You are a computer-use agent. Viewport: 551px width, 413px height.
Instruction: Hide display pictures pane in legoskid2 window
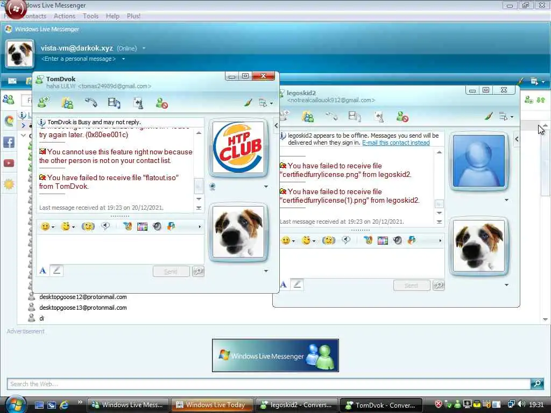click(517, 139)
